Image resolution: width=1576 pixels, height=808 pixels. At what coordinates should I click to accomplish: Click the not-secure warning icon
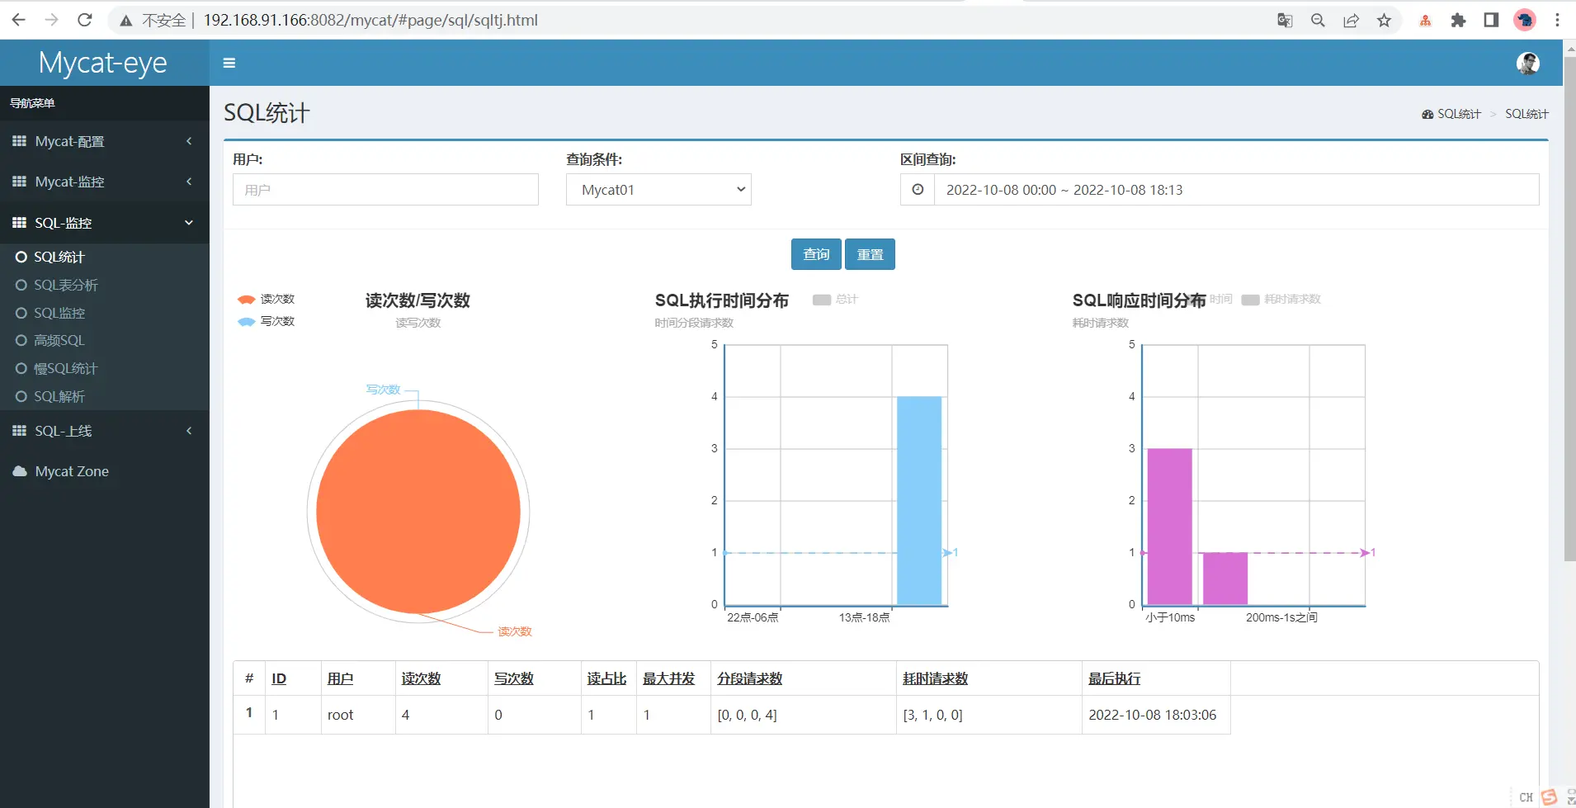coord(126,21)
